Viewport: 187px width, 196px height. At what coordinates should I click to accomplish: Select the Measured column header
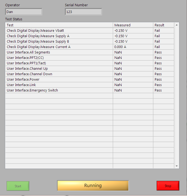133,25
